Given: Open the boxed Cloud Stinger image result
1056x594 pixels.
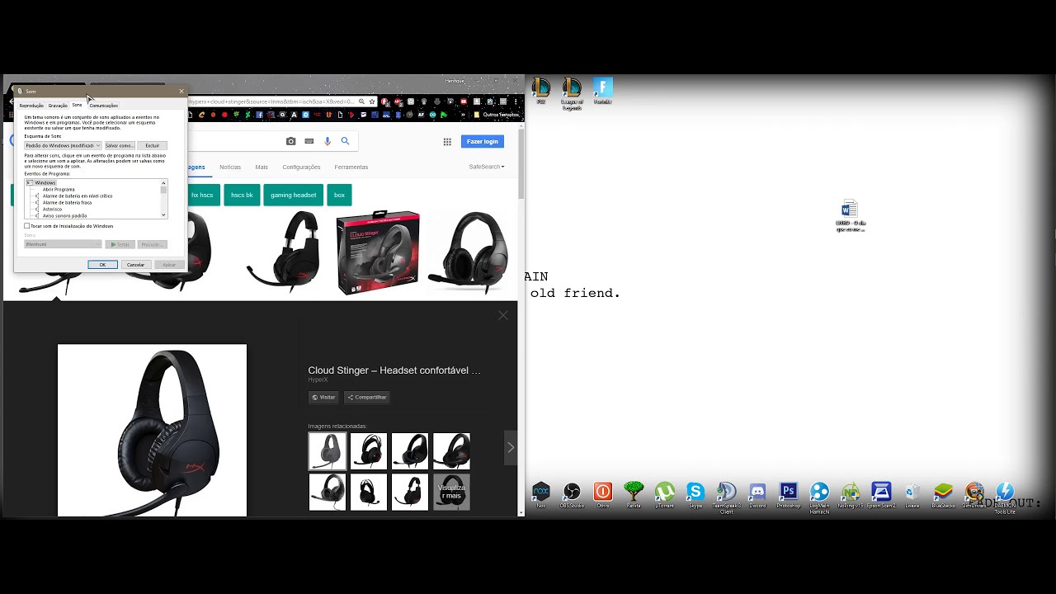Looking at the screenshot, I should (378, 252).
